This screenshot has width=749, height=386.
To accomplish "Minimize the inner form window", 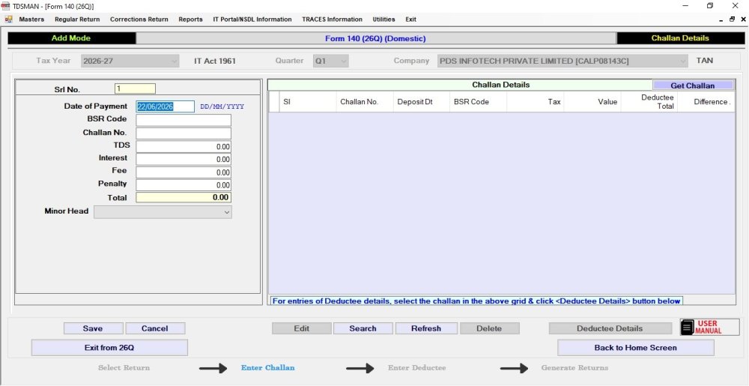I will pyautogui.click(x=721, y=20).
